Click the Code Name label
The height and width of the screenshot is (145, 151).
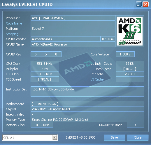14,23
